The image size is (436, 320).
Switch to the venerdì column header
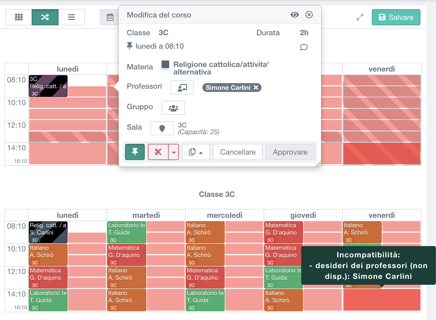(x=381, y=69)
